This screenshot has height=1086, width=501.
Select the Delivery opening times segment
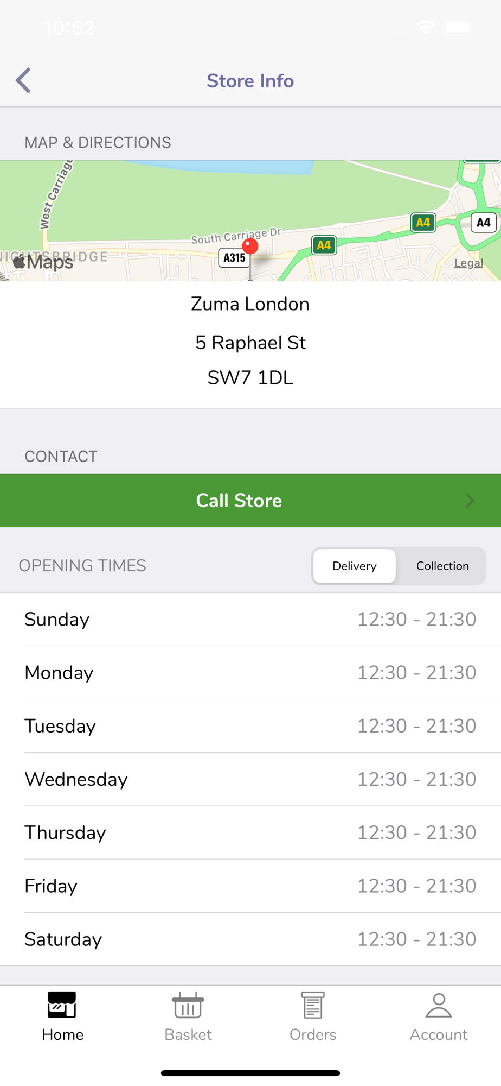coord(355,566)
